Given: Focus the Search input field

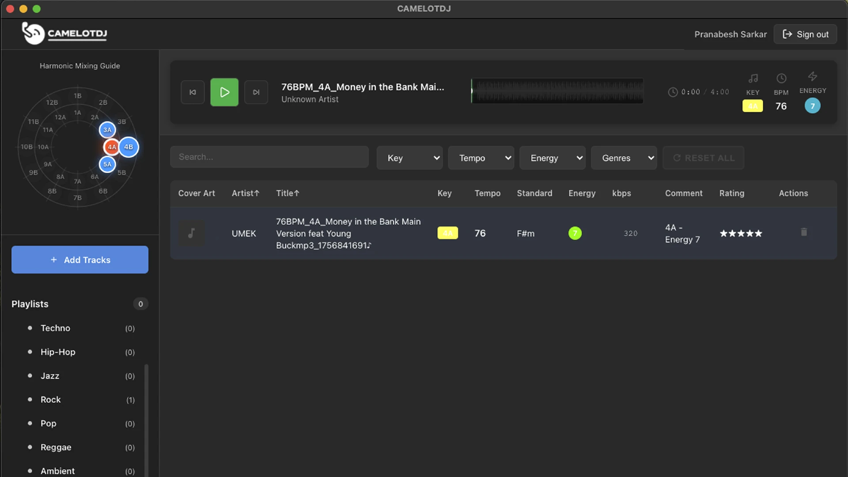Looking at the screenshot, I should (x=269, y=157).
